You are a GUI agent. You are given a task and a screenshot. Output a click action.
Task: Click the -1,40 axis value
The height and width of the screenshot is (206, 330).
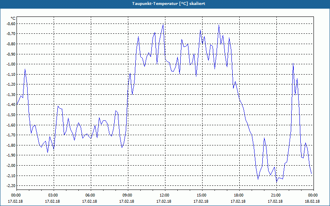coord(11,105)
